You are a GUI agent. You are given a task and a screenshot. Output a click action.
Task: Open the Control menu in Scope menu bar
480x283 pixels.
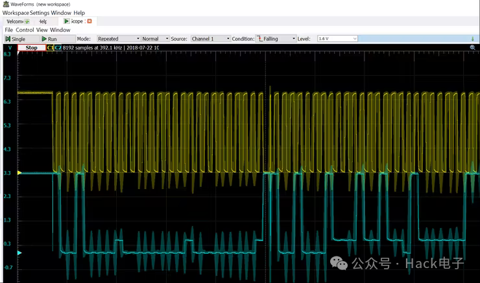25,30
